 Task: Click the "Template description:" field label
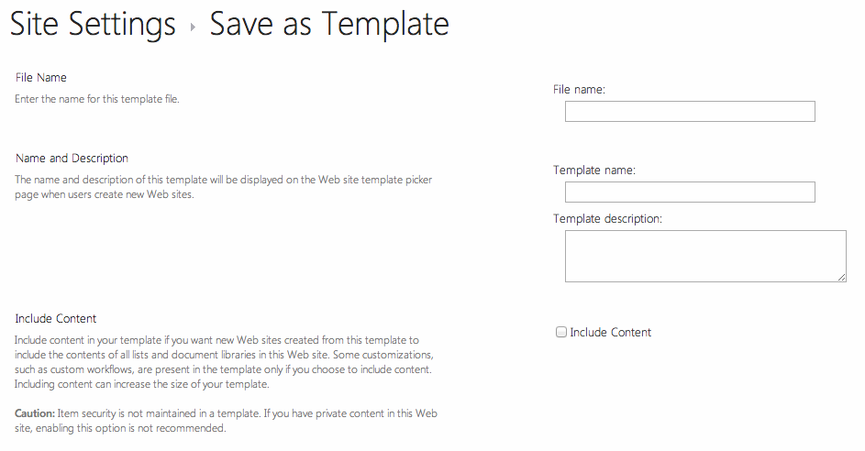coord(607,218)
